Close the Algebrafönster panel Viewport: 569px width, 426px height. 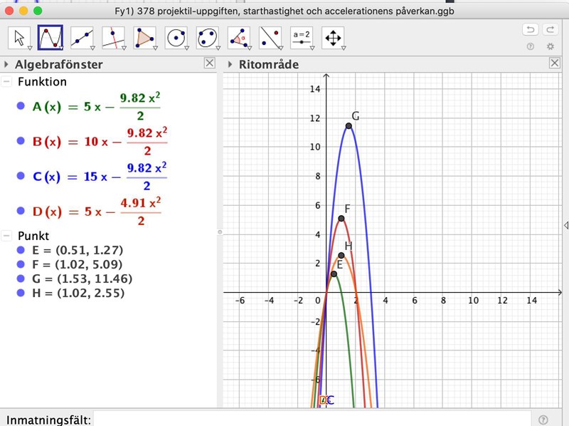pyautogui.click(x=209, y=63)
